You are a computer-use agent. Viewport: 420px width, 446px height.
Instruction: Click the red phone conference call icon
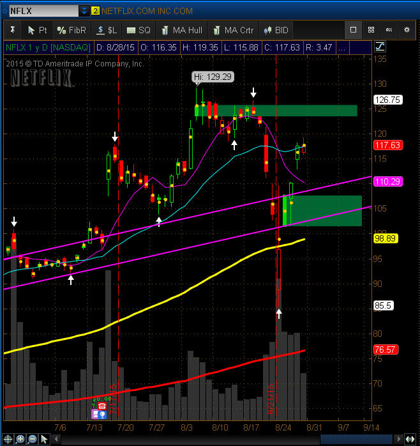[x=102, y=406]
